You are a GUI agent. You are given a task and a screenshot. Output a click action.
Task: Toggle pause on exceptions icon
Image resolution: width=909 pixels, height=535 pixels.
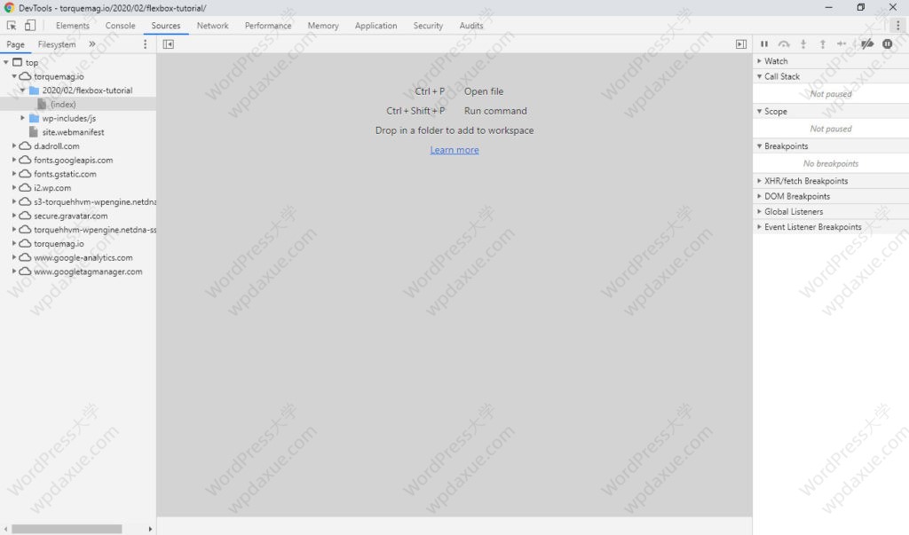tap(888, 44)
